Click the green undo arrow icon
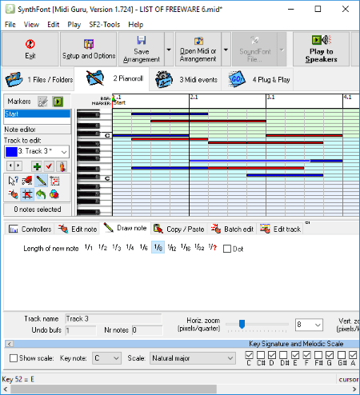This screenshot has width=360, height=395. pos(41,194)
